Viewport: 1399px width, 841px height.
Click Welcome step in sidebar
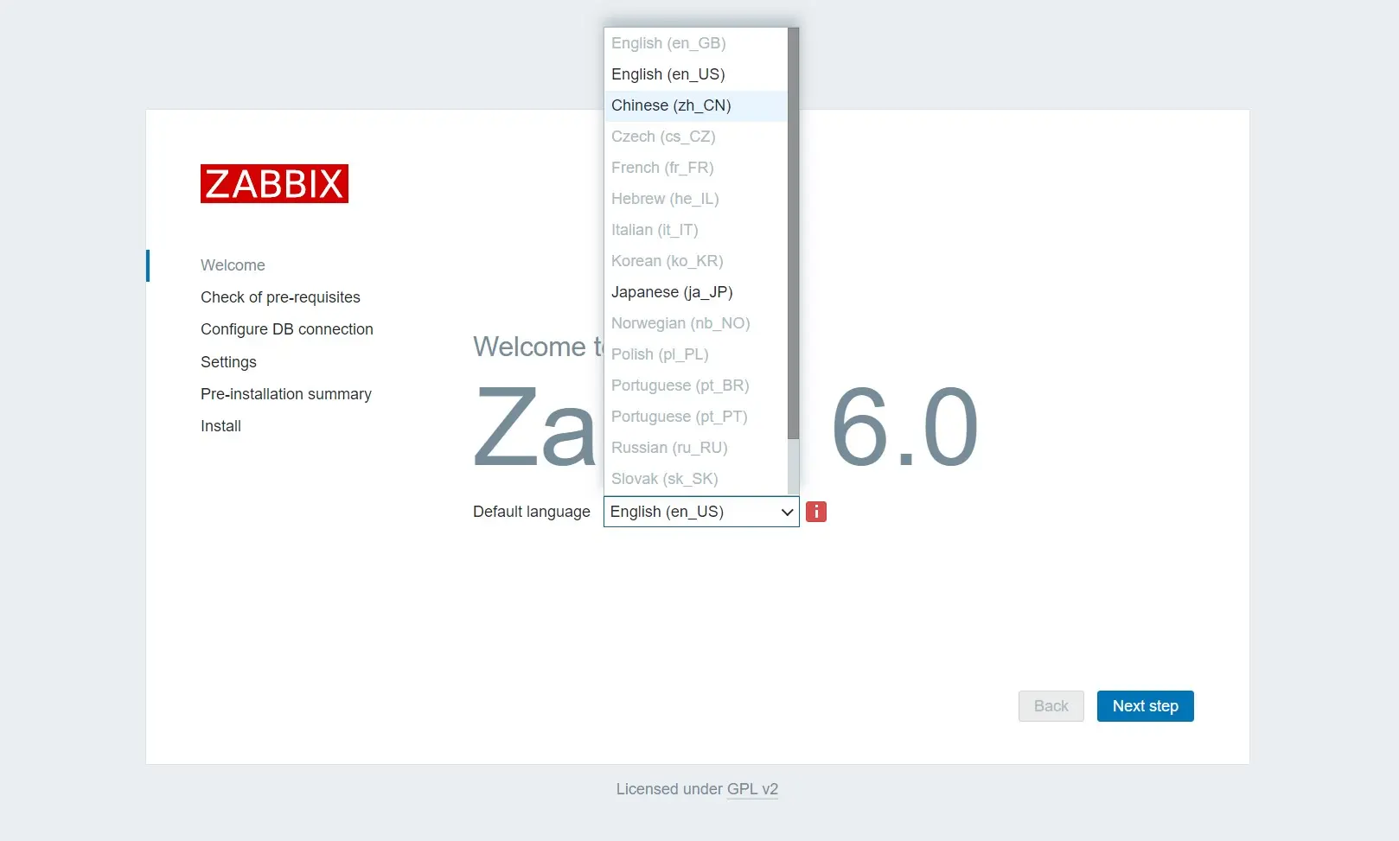click(233, 265)
